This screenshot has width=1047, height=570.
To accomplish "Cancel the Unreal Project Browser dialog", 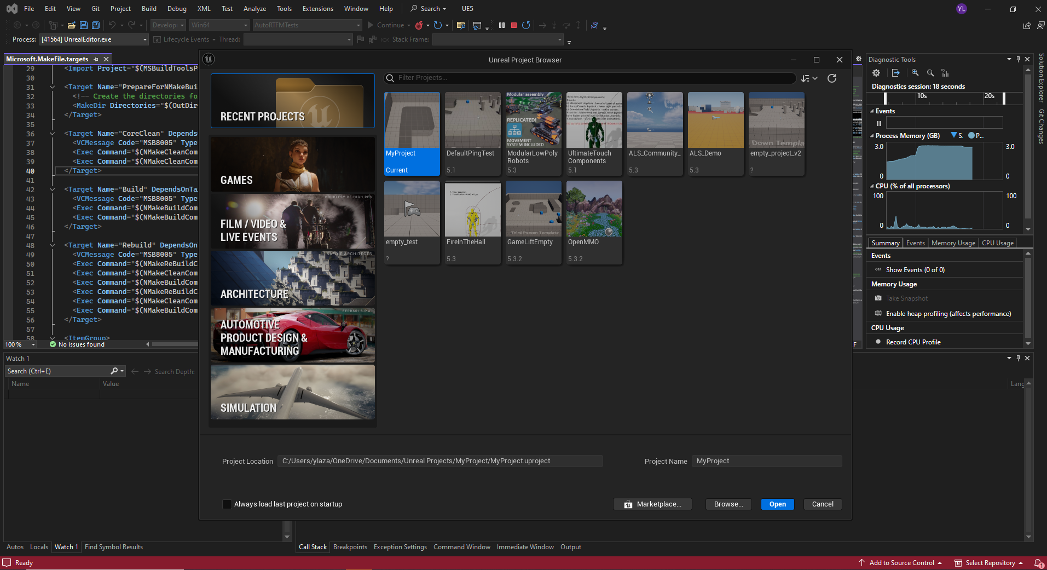I will click(823, 504).
